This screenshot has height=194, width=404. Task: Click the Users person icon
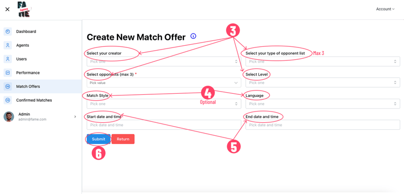[8, 59]
